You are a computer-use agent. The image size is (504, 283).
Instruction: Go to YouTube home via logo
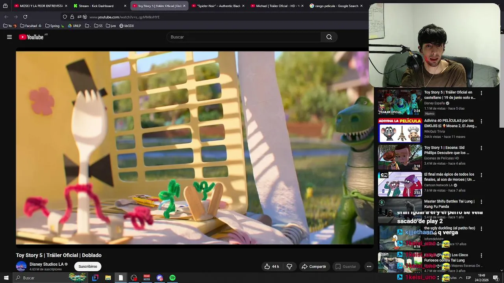(x=31, y=37)
